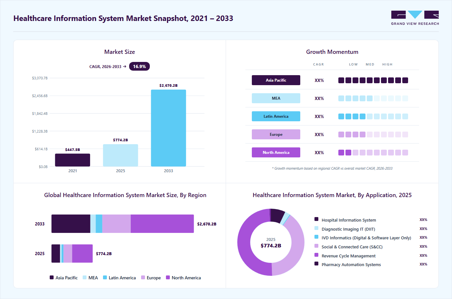The image size is (452, 299).
Task: Click the $2,670.2B label above 2033 bar
Action: point(169,85)
